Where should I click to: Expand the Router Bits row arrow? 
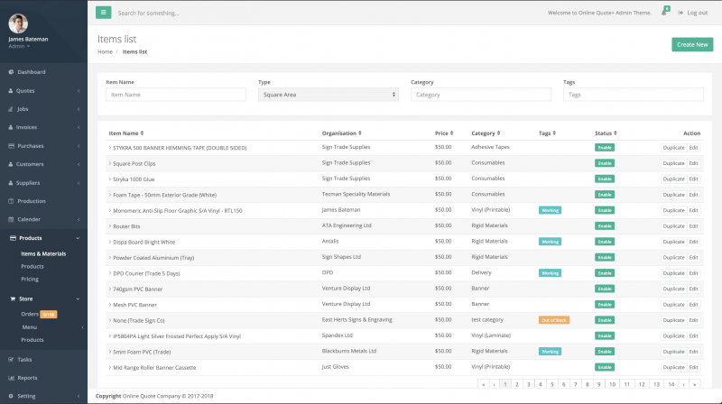[x=109, y=226]
